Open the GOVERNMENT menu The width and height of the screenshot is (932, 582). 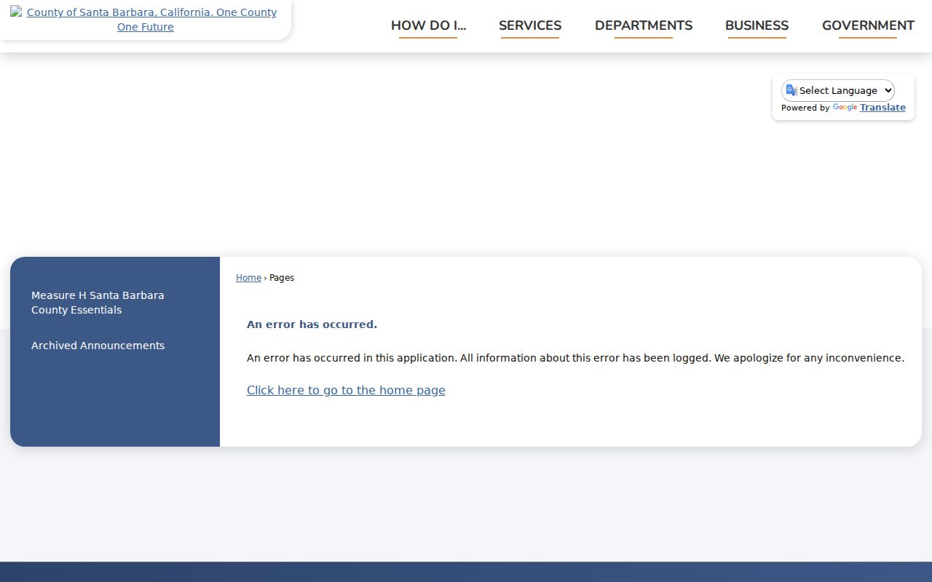pos(868,25)
